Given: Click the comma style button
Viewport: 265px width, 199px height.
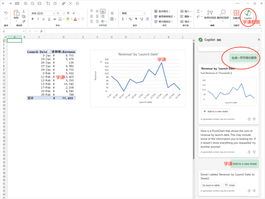Looking at the screenshot, I should tap(136, 19).
